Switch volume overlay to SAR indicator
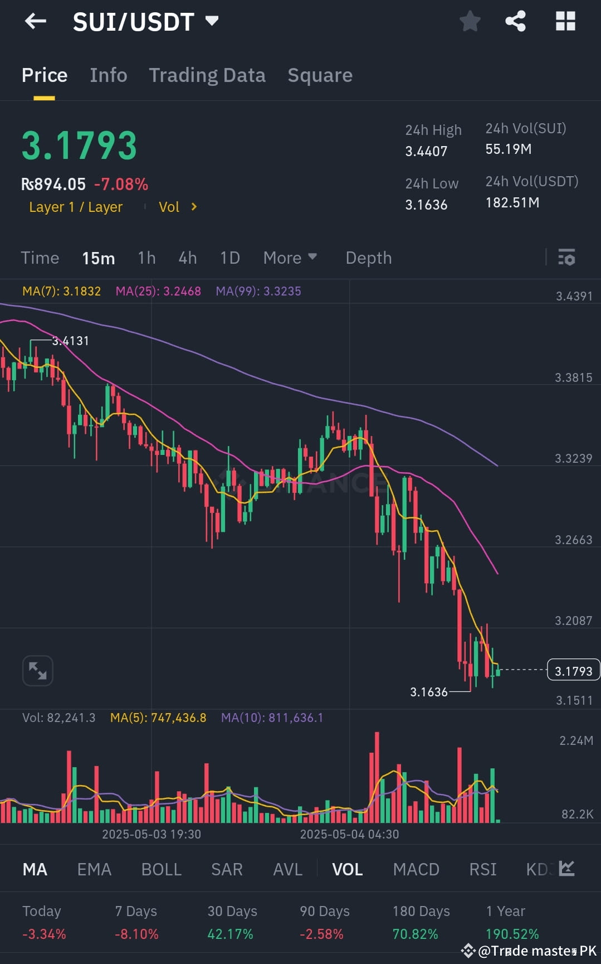The width and height of the screenshot is (601, 964). tap(226, 869)
